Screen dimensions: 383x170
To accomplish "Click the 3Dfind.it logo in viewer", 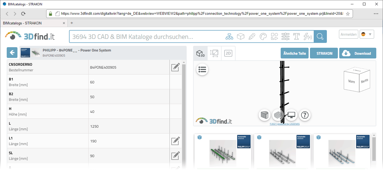I will click(x=214, y=121).
